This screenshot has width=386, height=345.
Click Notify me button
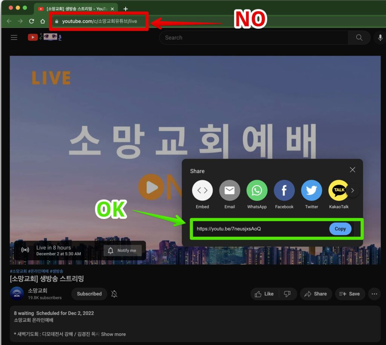[123, 250]
